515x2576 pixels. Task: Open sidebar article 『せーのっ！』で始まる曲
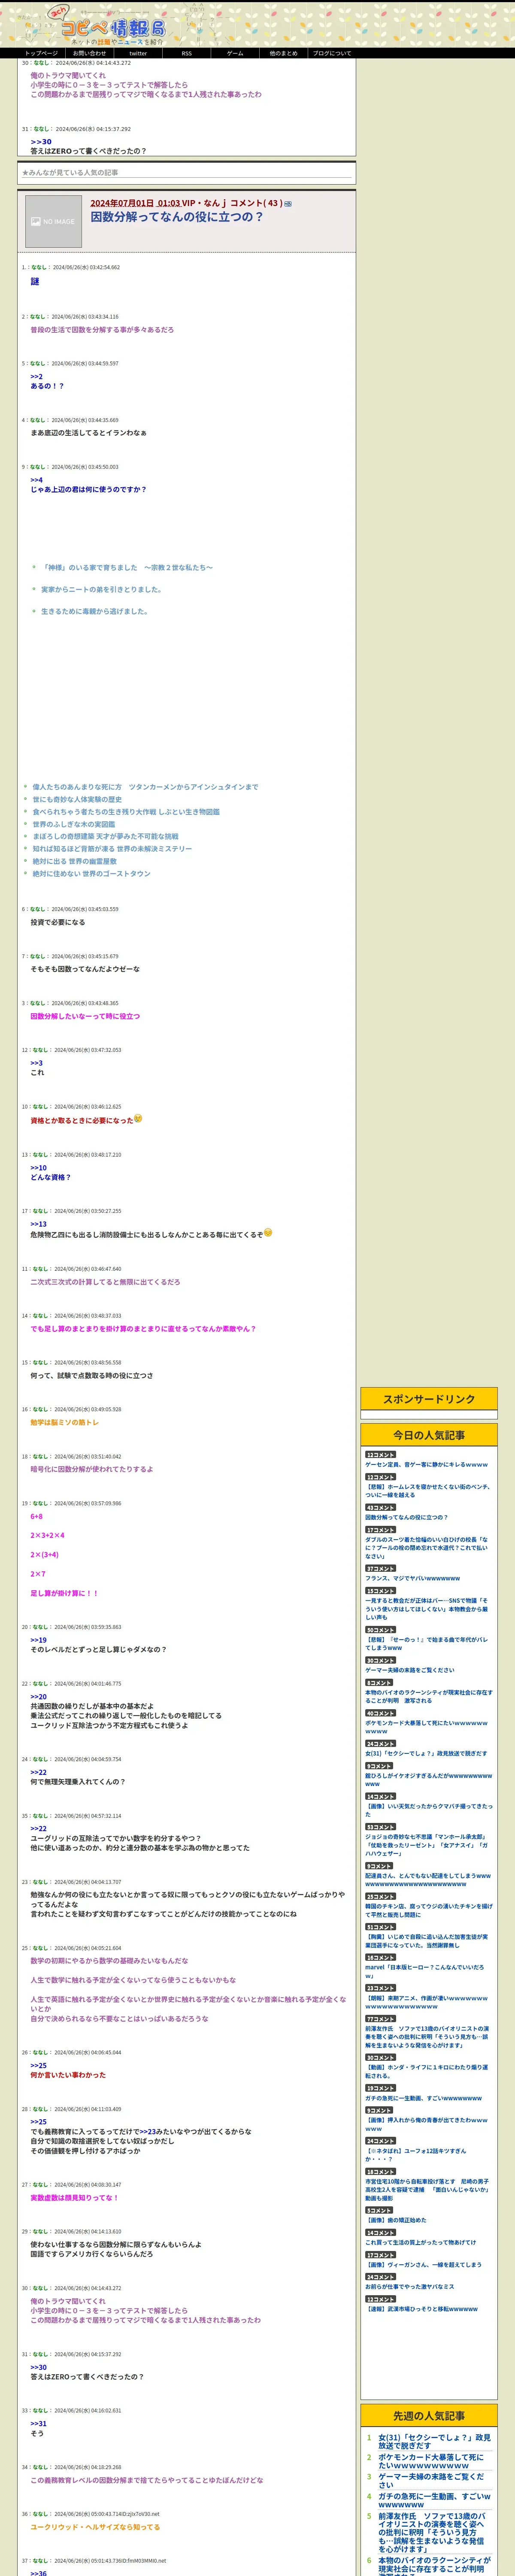point(428,1643)
